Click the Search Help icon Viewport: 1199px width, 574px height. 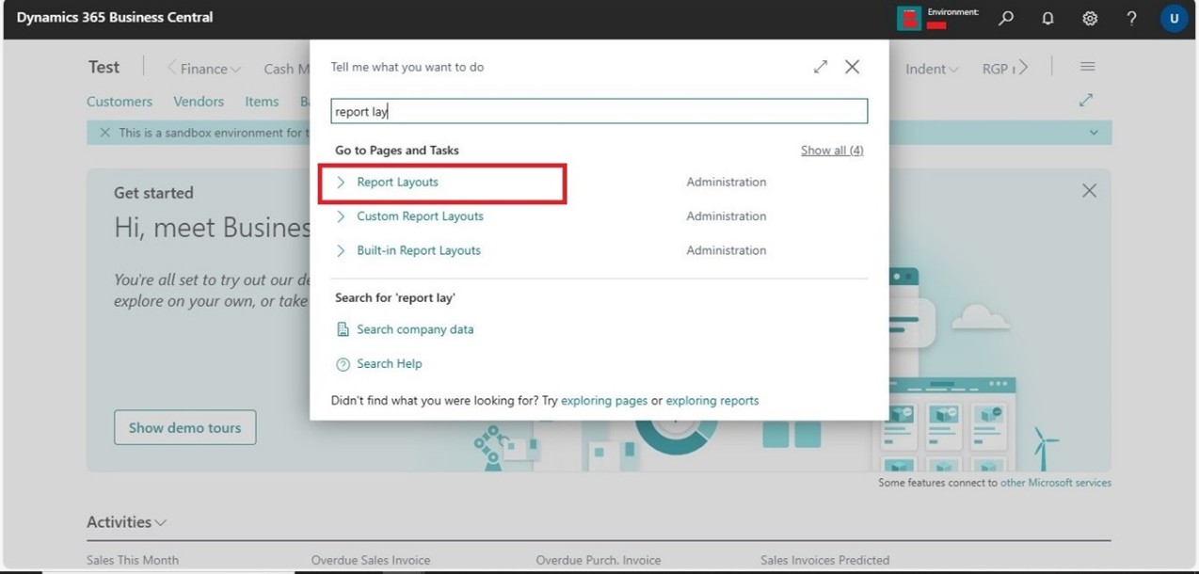(x=343, y=364)
